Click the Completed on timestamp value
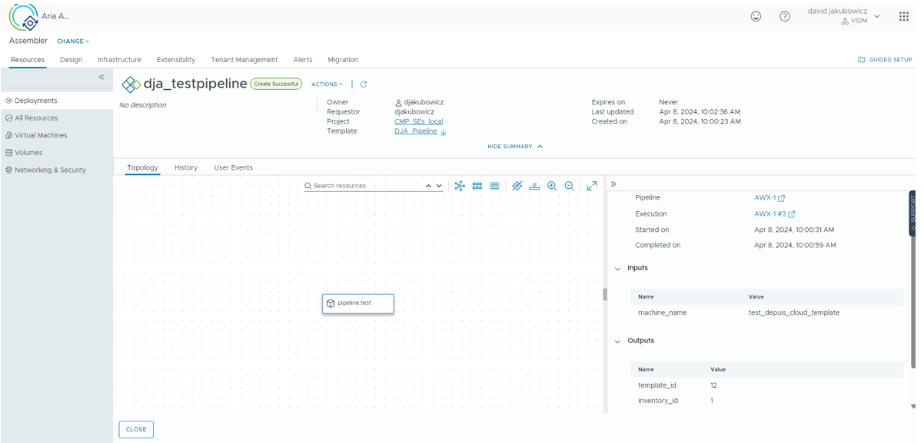924x443 pixels. pos(795,246)
